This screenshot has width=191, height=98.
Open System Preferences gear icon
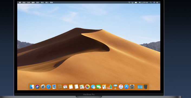[x=132, y=87]
